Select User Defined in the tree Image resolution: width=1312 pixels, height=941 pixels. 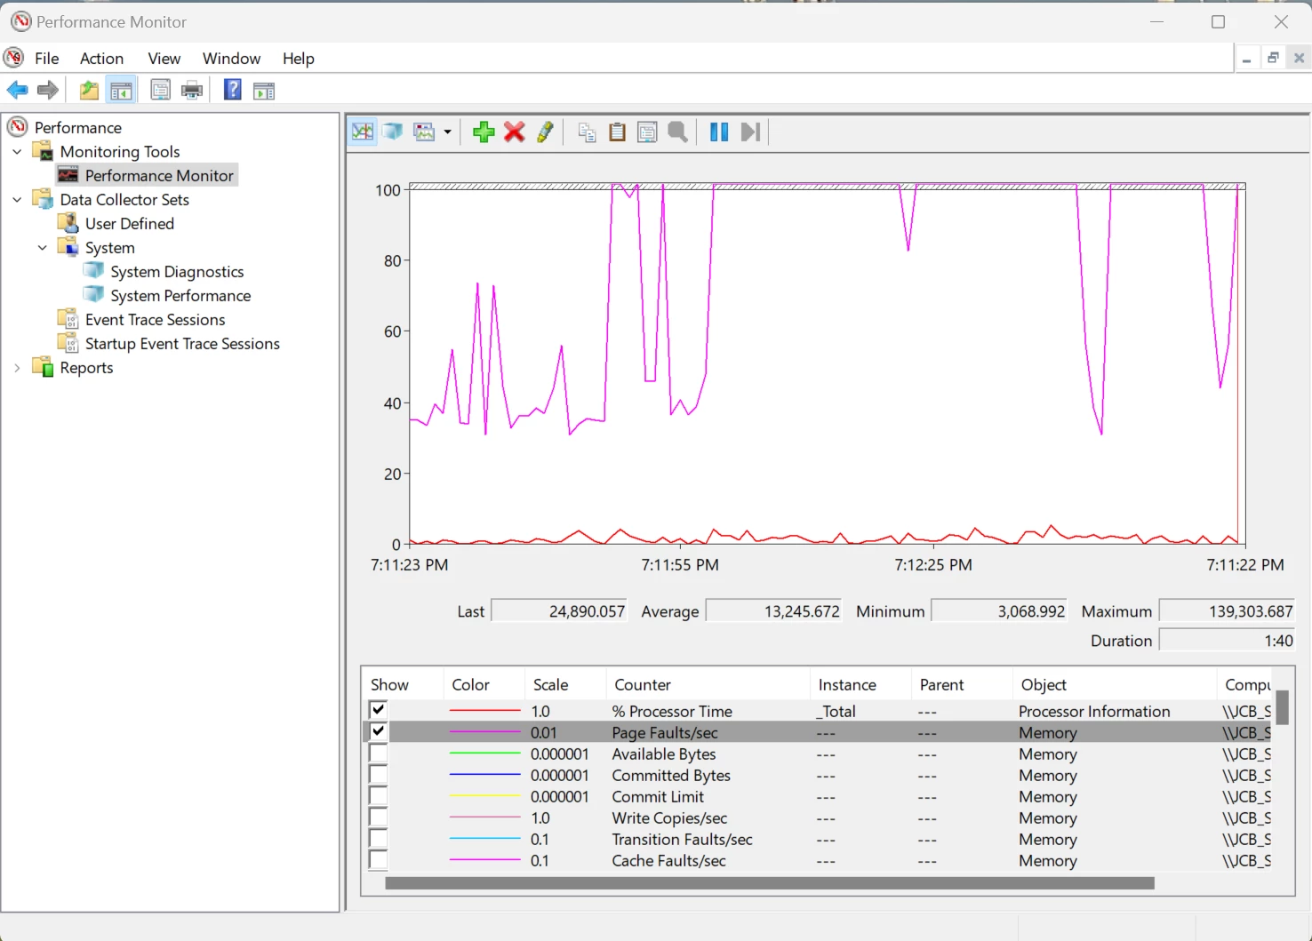(x=129, y=224)
